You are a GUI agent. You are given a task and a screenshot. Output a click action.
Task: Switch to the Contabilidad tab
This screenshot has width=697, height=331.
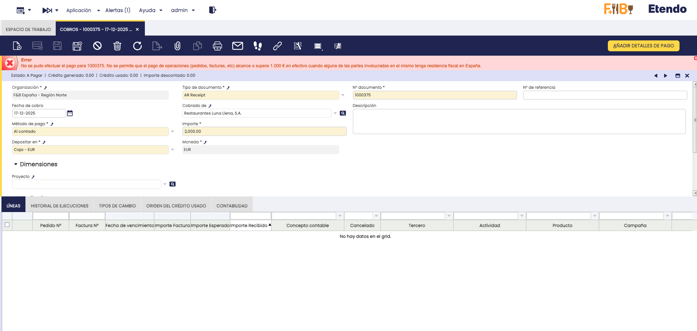[232, 206]
